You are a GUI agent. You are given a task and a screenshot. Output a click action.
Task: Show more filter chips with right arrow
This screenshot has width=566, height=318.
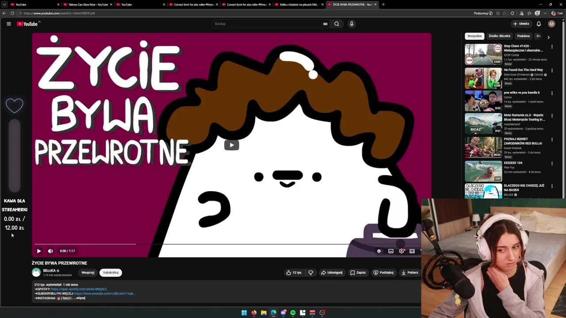[548, 37]
